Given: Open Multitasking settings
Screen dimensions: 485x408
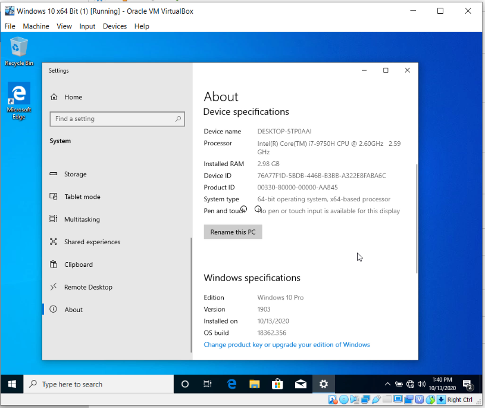Looking at the screenshot, I should point(82,219).
